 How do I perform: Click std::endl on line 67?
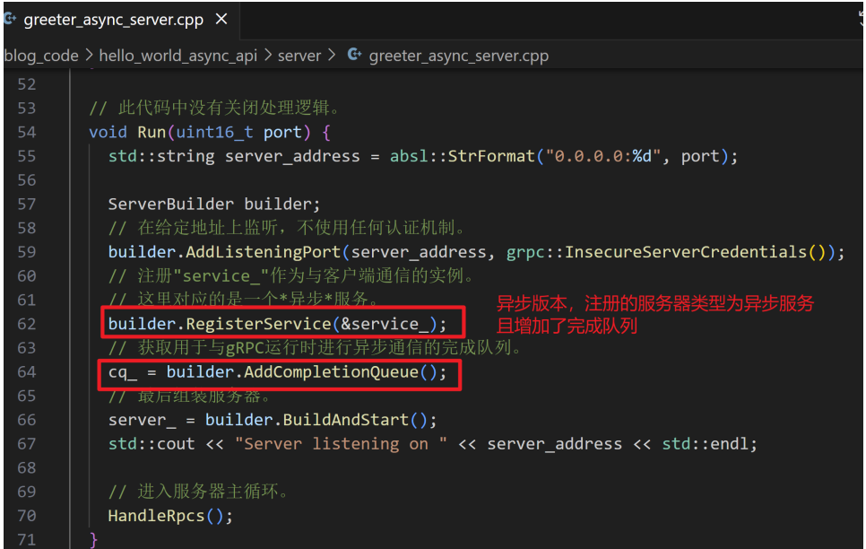pyautogui.click(x=705, y=444)
